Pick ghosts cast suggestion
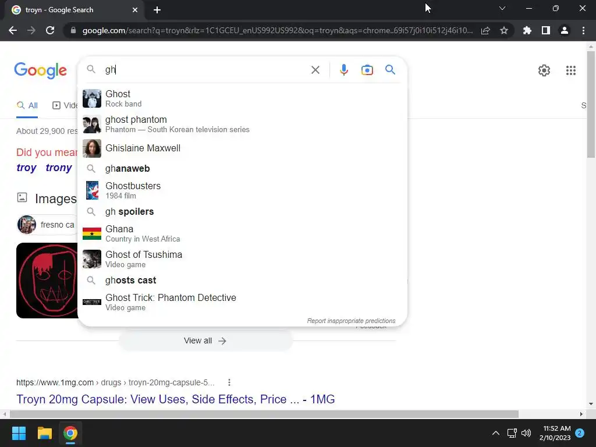 (242, 281)
